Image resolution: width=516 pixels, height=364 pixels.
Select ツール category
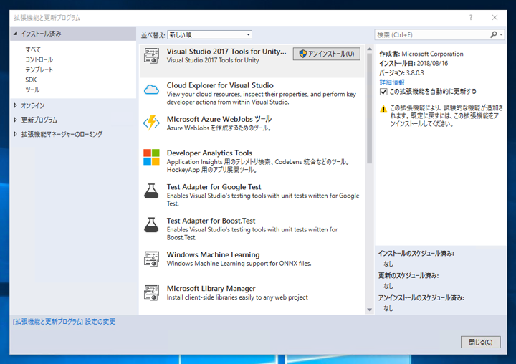(x=32, y=90)
